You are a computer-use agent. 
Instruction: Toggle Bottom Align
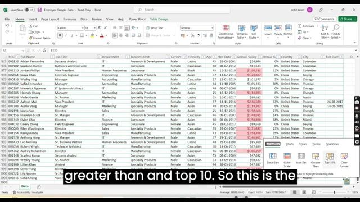pyautogui.click(x=127, y=27)
